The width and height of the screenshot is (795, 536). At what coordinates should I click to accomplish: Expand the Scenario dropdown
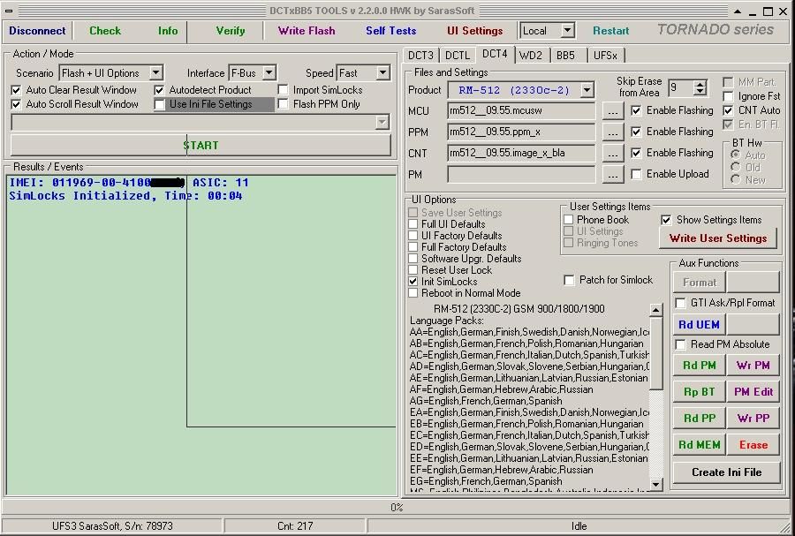tap(156, 73)
